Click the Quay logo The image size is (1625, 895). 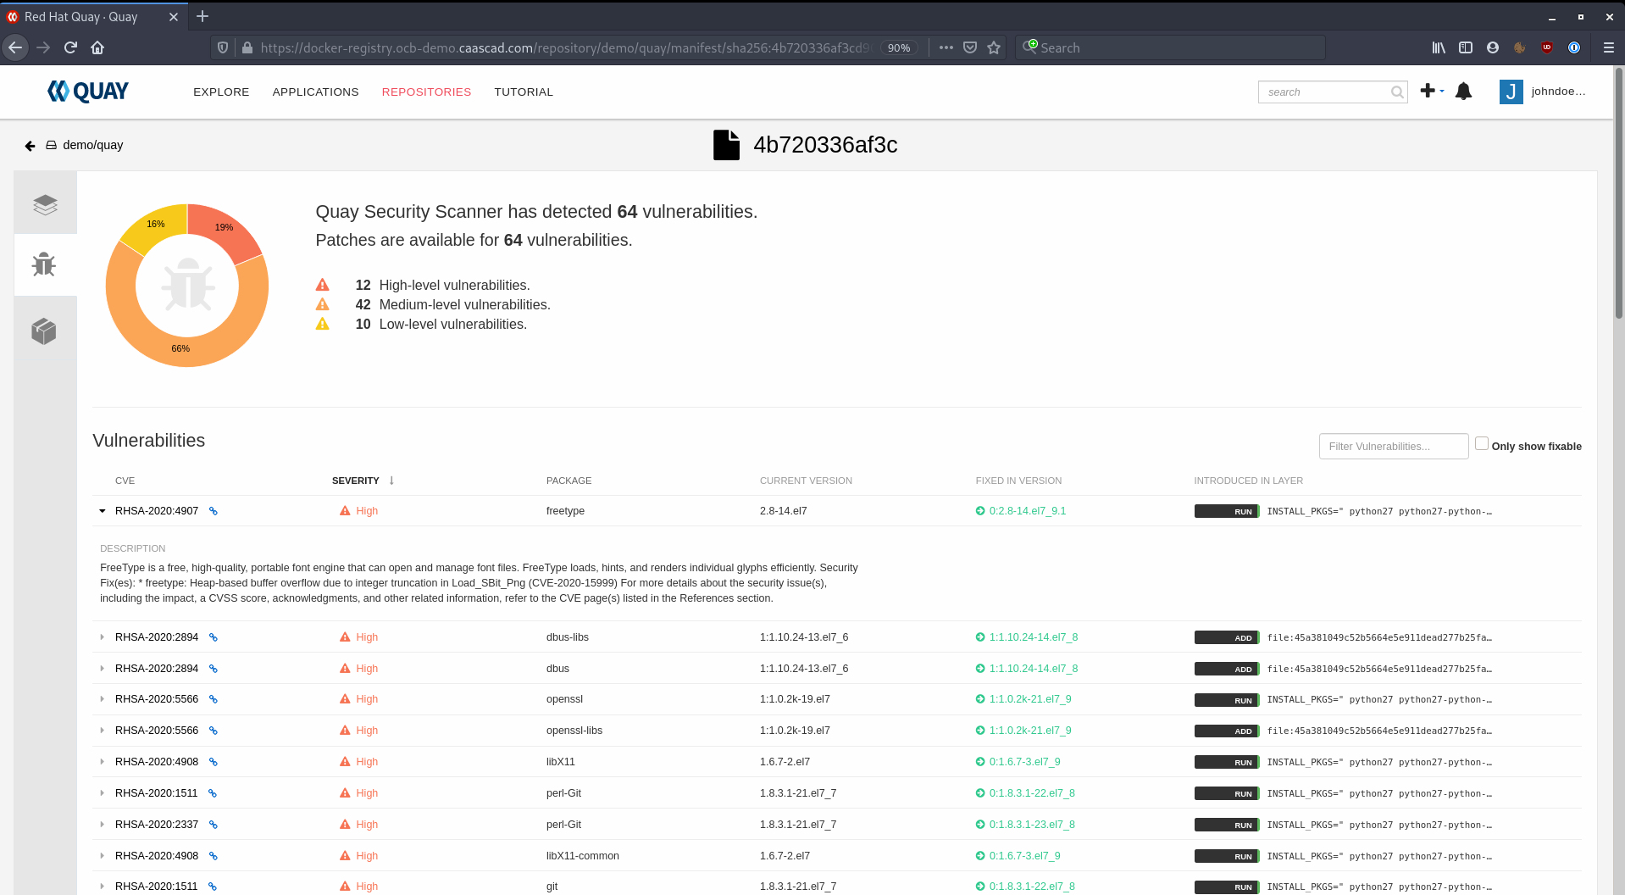(x=88, y=92)
